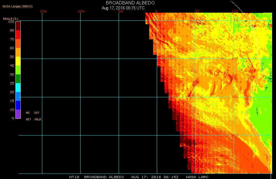This screenshot has height=179, width=276.
Task: Select the 20S latitude label
Action: (235, 135)
